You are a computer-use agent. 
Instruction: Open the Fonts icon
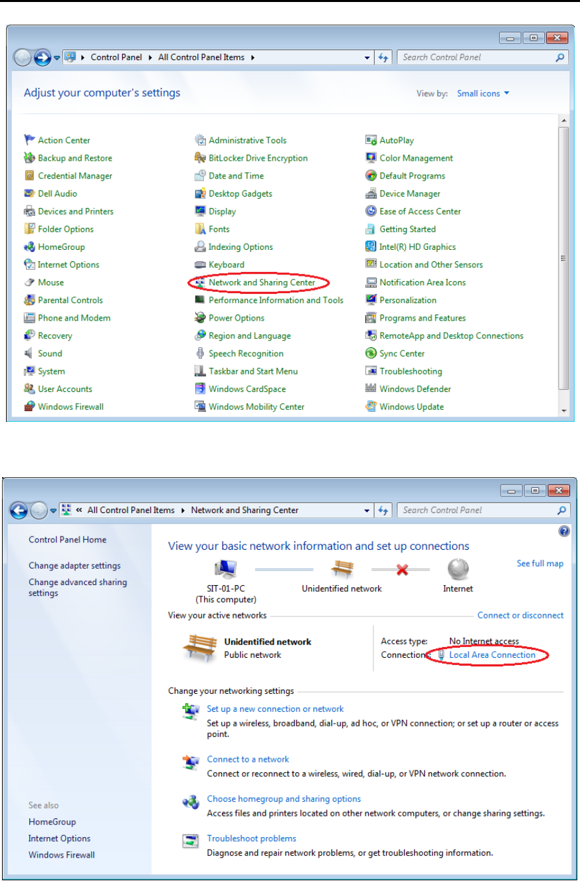[x=200, y=229]
